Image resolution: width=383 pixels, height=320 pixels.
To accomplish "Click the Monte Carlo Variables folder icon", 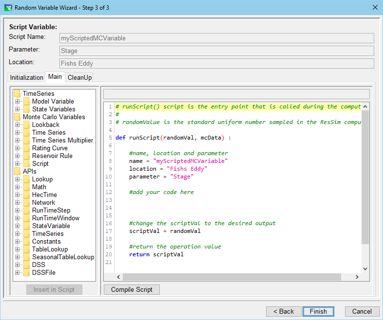I will (x=17, y=117).
